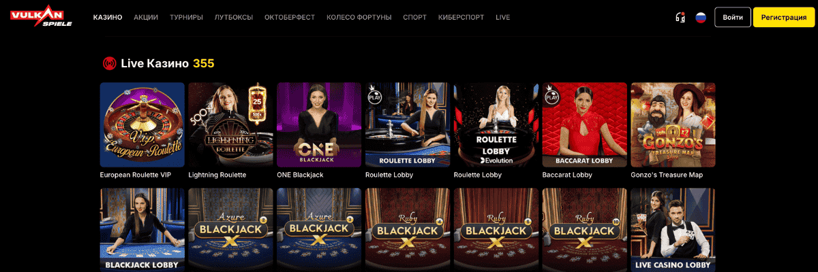Screen dimensions: 818x272
Task: Open КОЛЕСО ФОРТУНЫ page
Action: pos(359,17)
